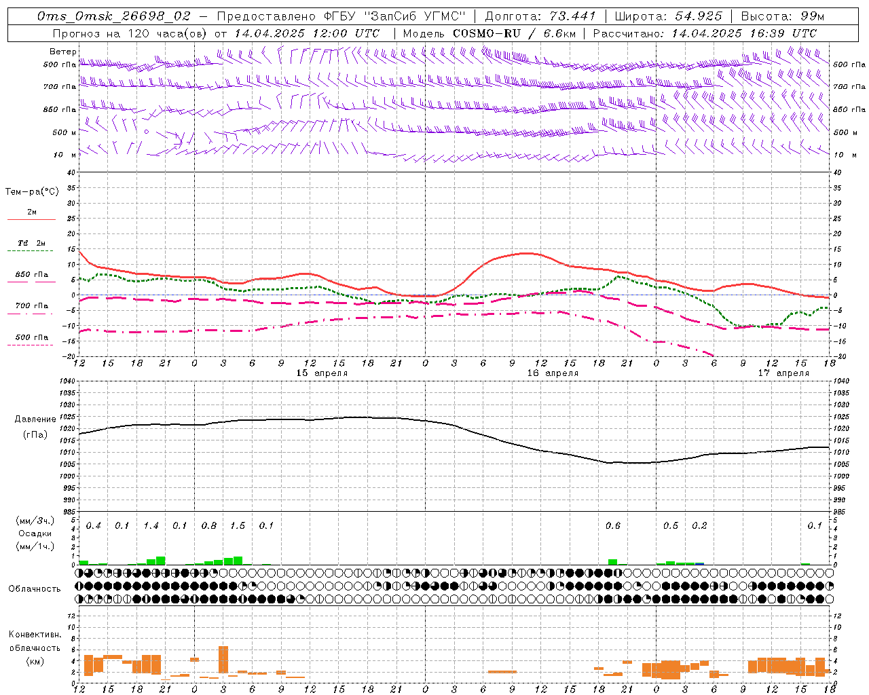Click the Широта: 54.925 header field
This screenshot has height=695, width=869.
(669, 16)
